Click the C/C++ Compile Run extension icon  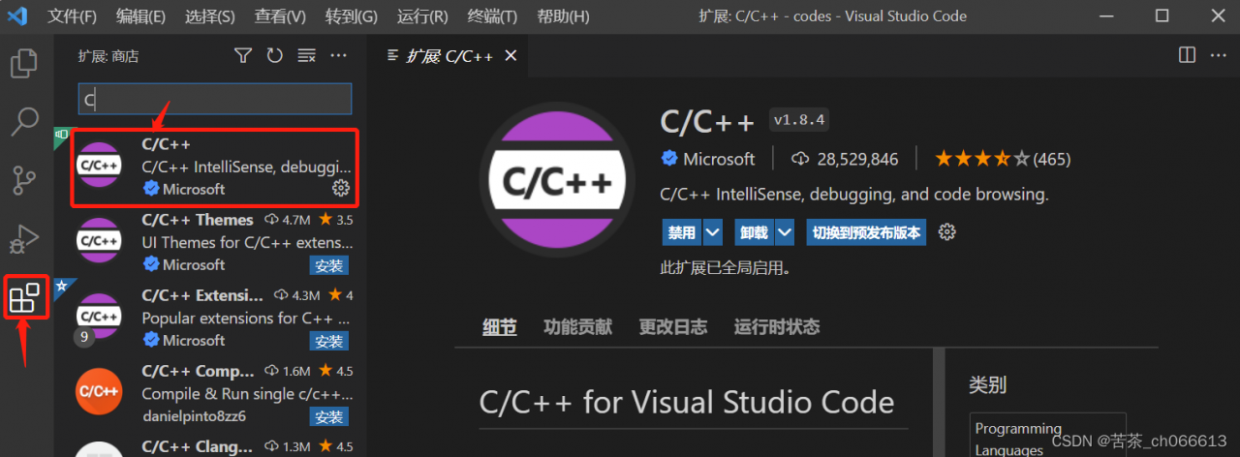[x=99, y=392]
